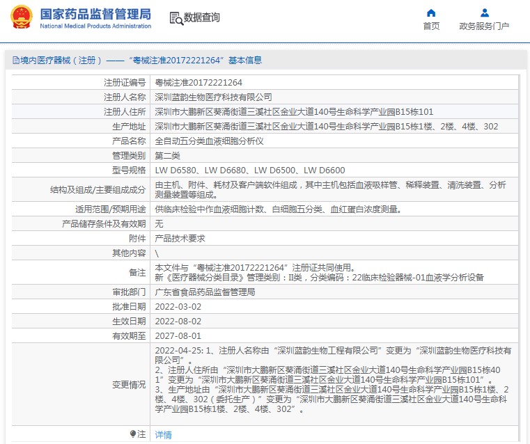Click the 首页 house icon
Image resolution: width=530 pixels, height=444 pixels.
pyautogui.click(x=431, y=13)
